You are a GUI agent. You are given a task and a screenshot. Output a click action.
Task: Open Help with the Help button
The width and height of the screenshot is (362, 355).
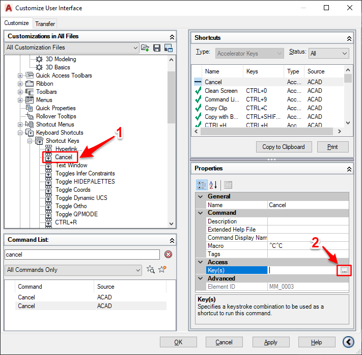click(317, 342)
